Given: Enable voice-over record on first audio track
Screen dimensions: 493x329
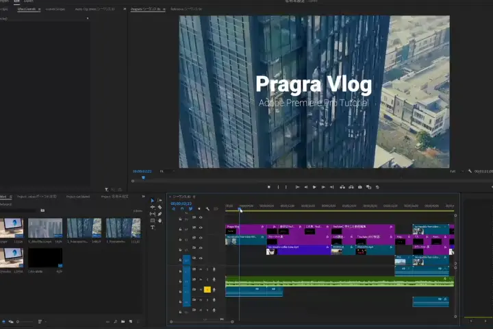Looking at the screenshot, I should click(x=214, y=269).
